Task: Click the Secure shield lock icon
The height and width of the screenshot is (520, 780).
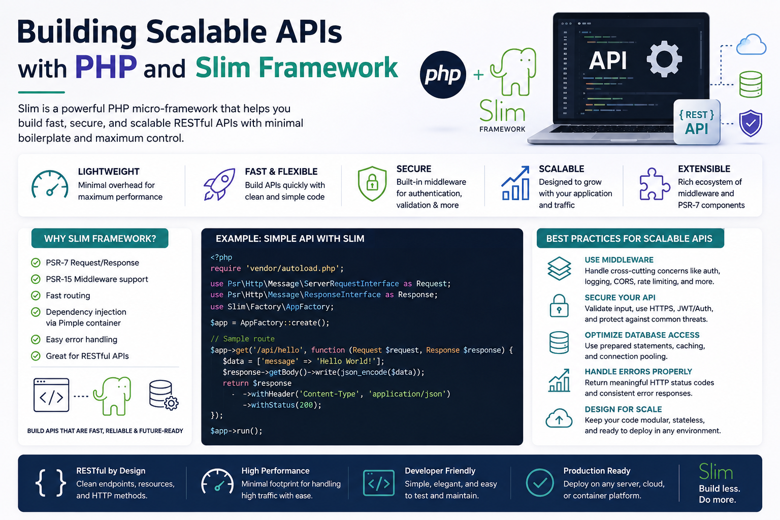Action: (372, 183)
